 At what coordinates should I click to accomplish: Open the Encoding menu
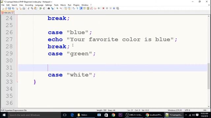29,5
